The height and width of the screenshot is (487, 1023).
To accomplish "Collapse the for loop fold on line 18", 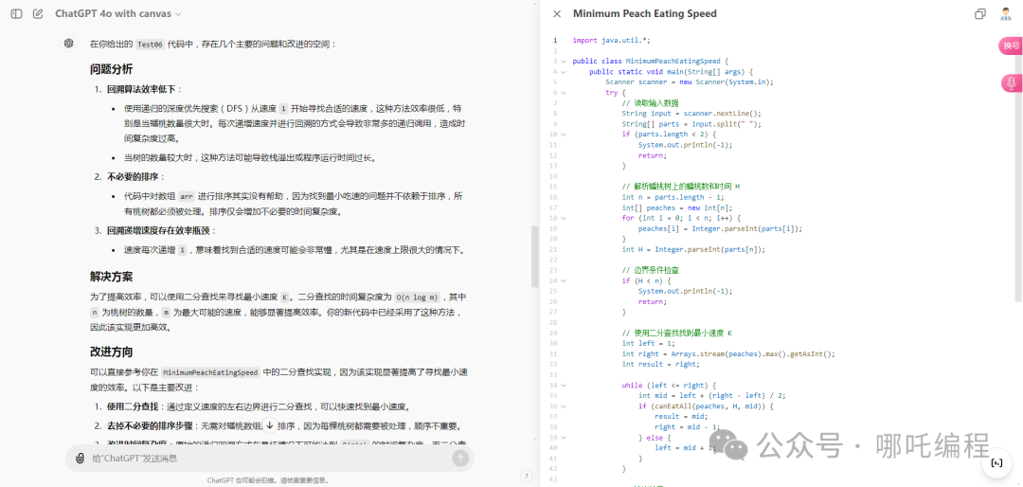I will [x=563, y=218].
